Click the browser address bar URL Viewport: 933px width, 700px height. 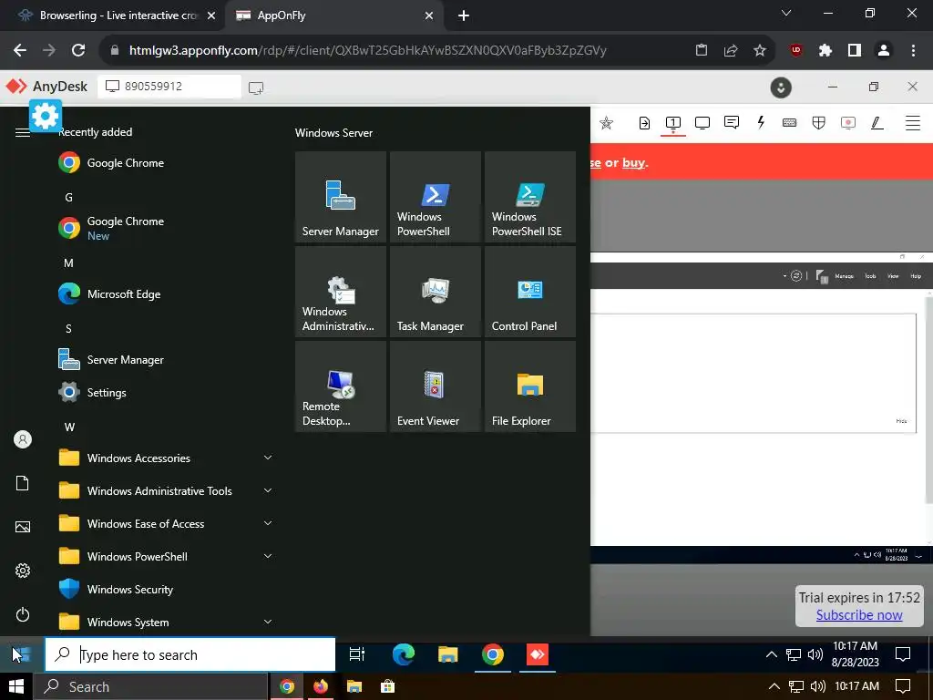point(368,51)
